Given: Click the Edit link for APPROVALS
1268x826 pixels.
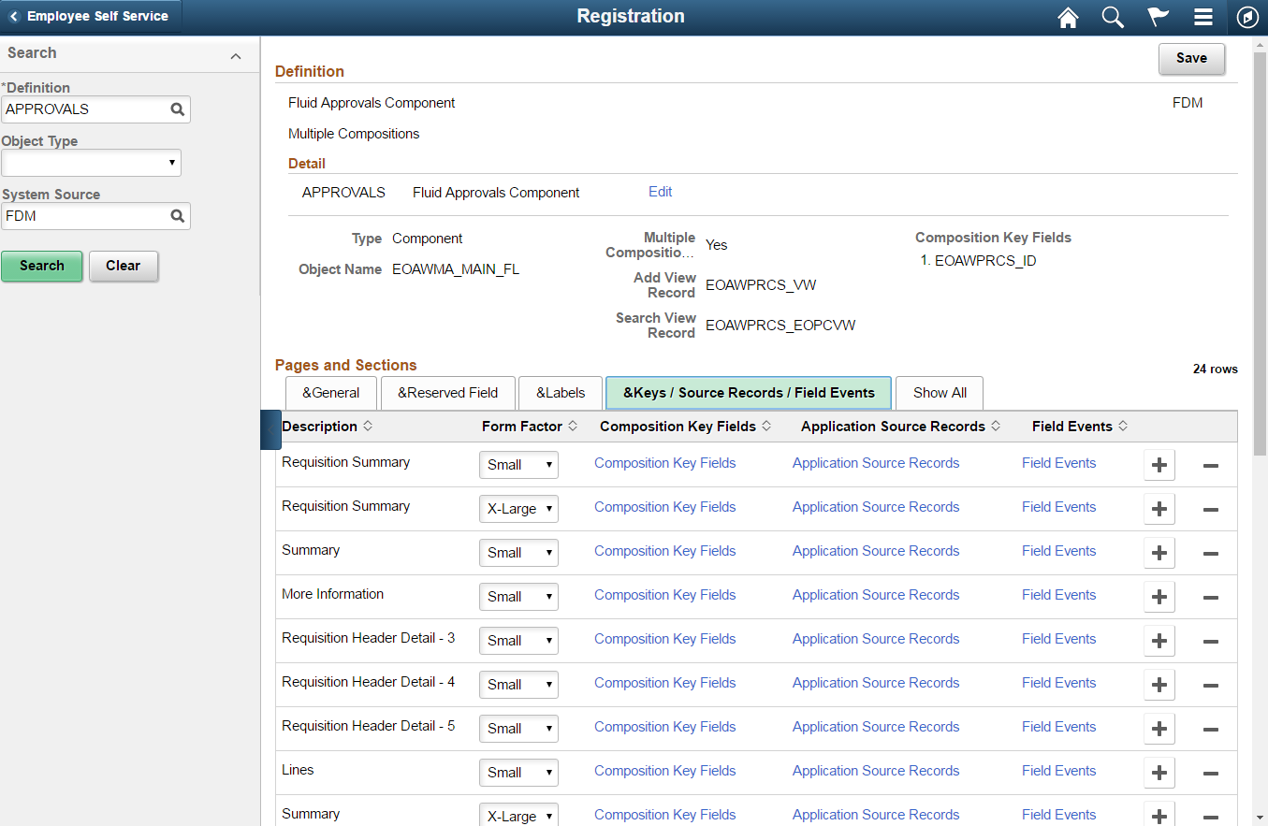Looking at the screenshot, I should [x=660, y=192].
